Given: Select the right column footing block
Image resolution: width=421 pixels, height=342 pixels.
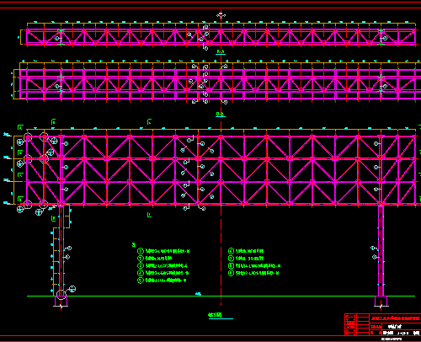Looking at the screenshot, I should (381, 301).
